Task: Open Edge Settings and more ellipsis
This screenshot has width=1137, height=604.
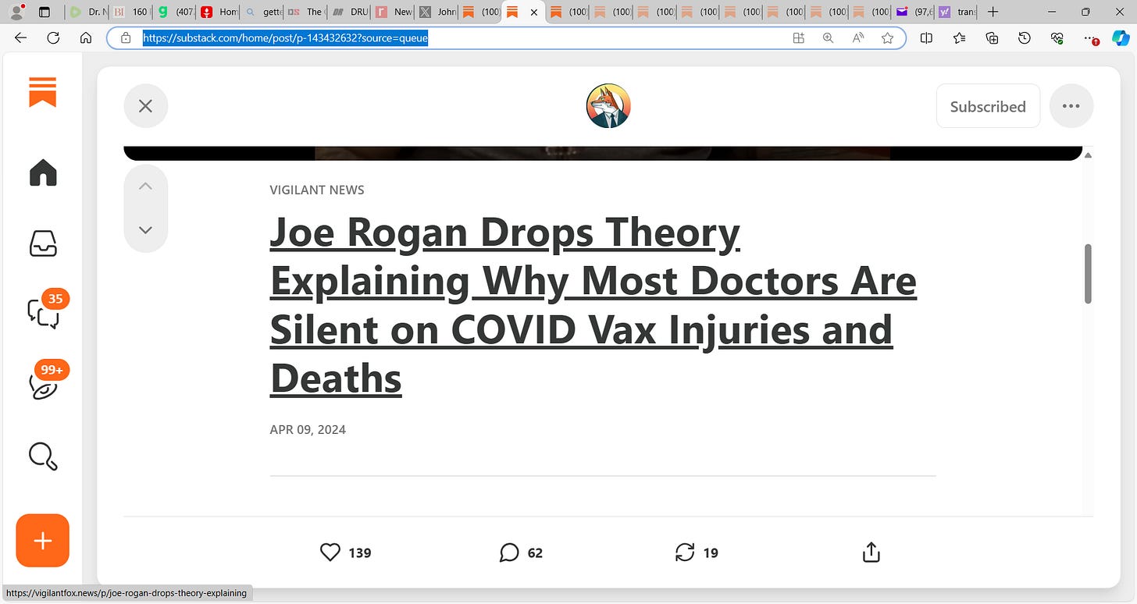Action: (1091, 37)
